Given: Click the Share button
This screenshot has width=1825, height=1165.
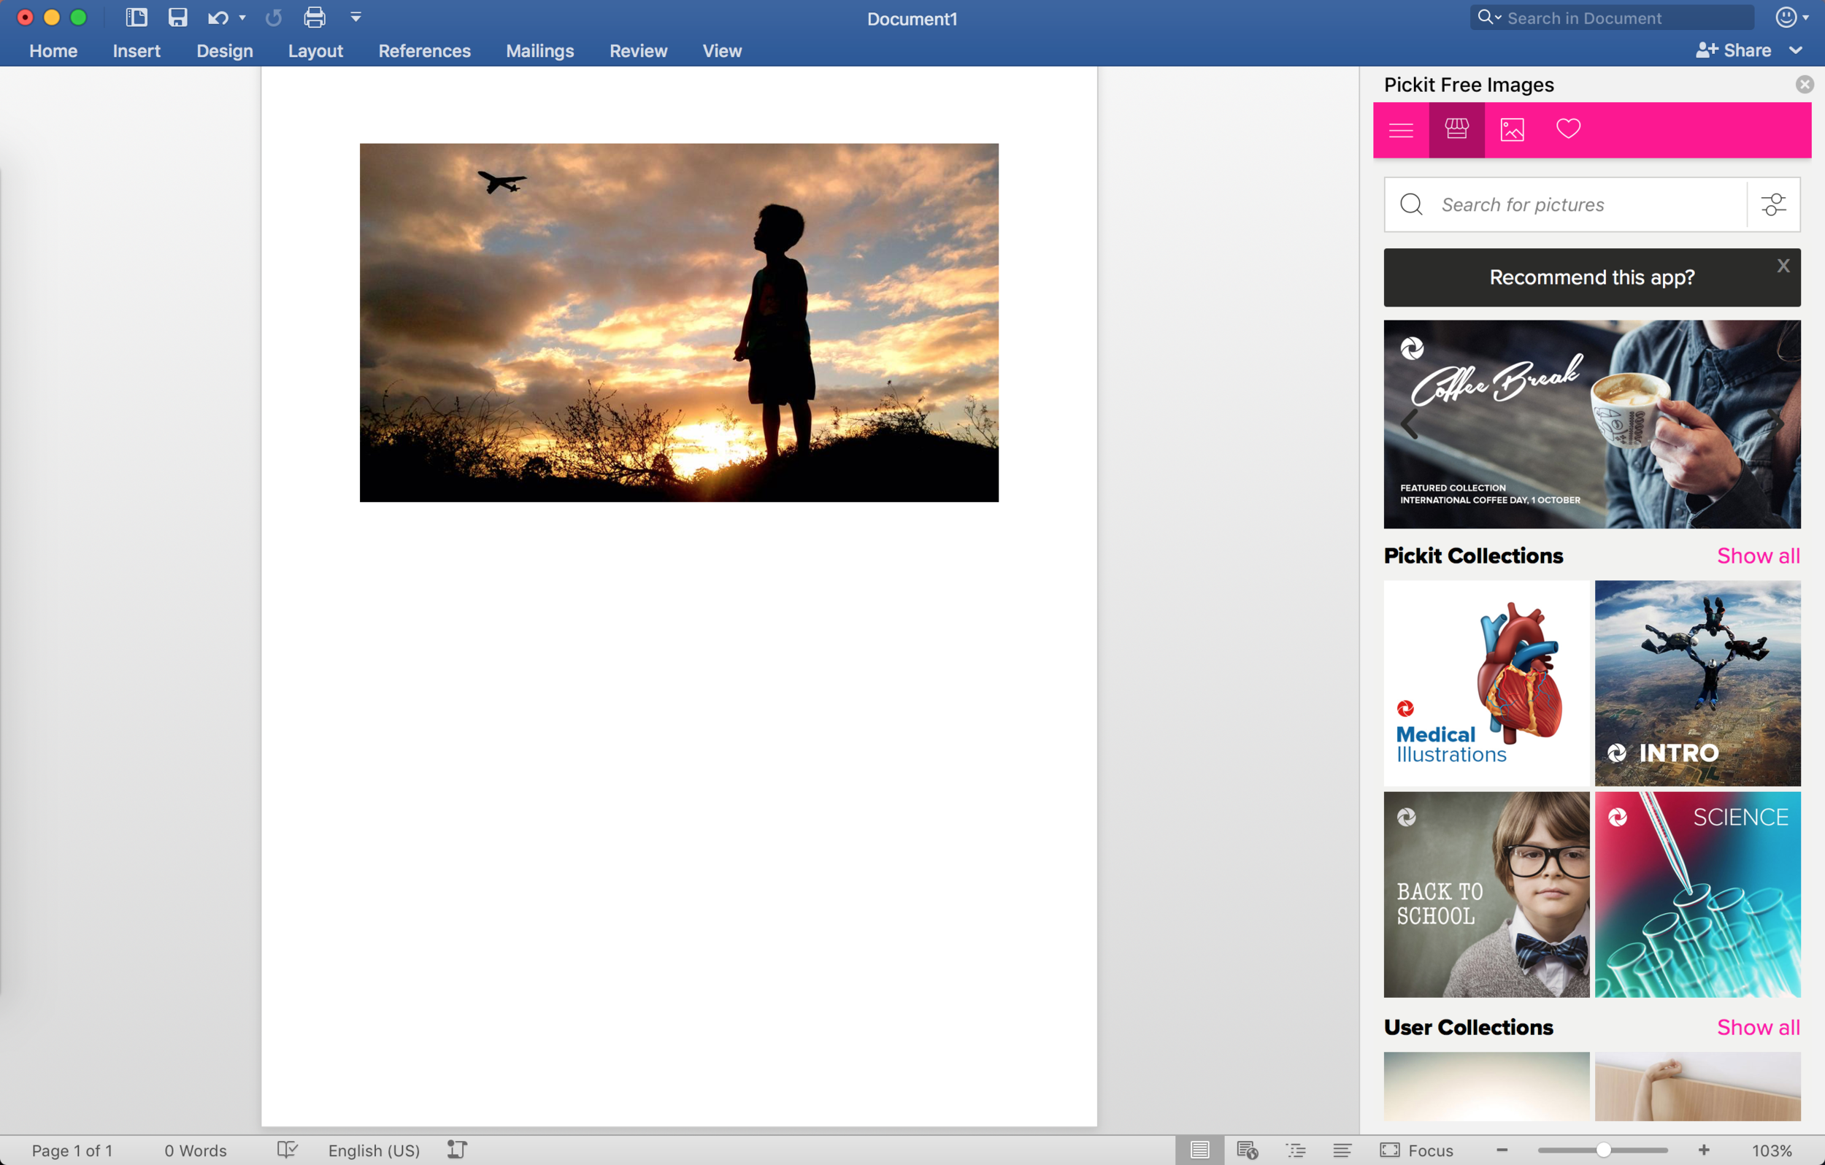Looking at the screenshot, I should [1734, 50].
